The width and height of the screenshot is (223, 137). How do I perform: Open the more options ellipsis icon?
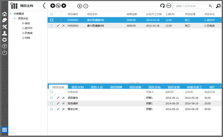(169, 6)
